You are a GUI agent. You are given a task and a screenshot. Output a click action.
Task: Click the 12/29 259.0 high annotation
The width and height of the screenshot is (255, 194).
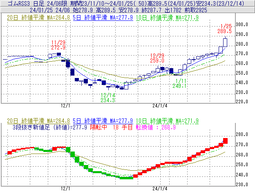[157, 58]
